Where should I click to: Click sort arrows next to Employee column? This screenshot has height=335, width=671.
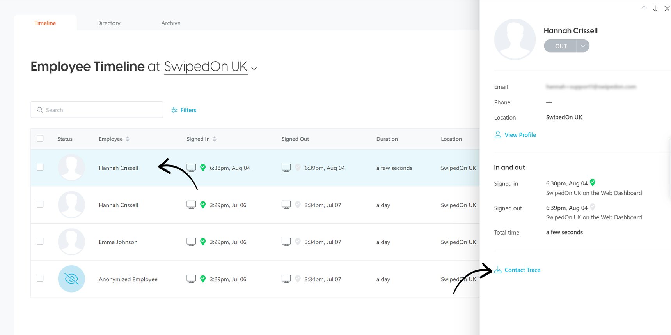click(x=128, y=139)
